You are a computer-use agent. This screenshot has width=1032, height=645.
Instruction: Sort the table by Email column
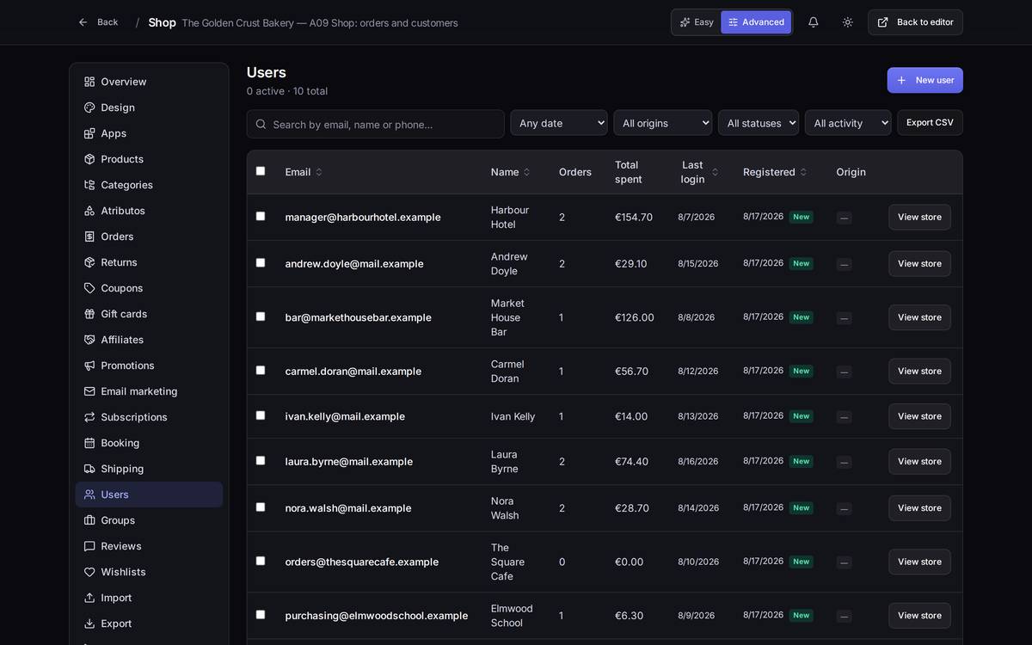[304, 172]
